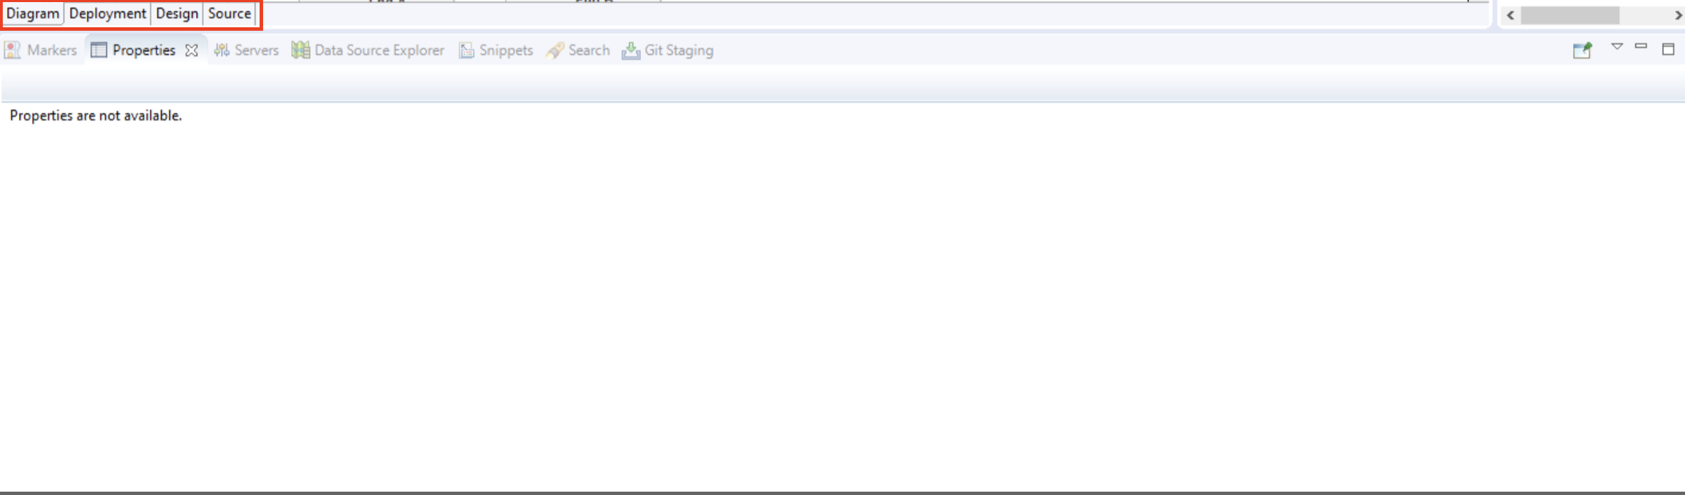Click the Properties table icon
Image resolution: width=1685 pixels, height=495 pixels.
(x=99, y=50)
